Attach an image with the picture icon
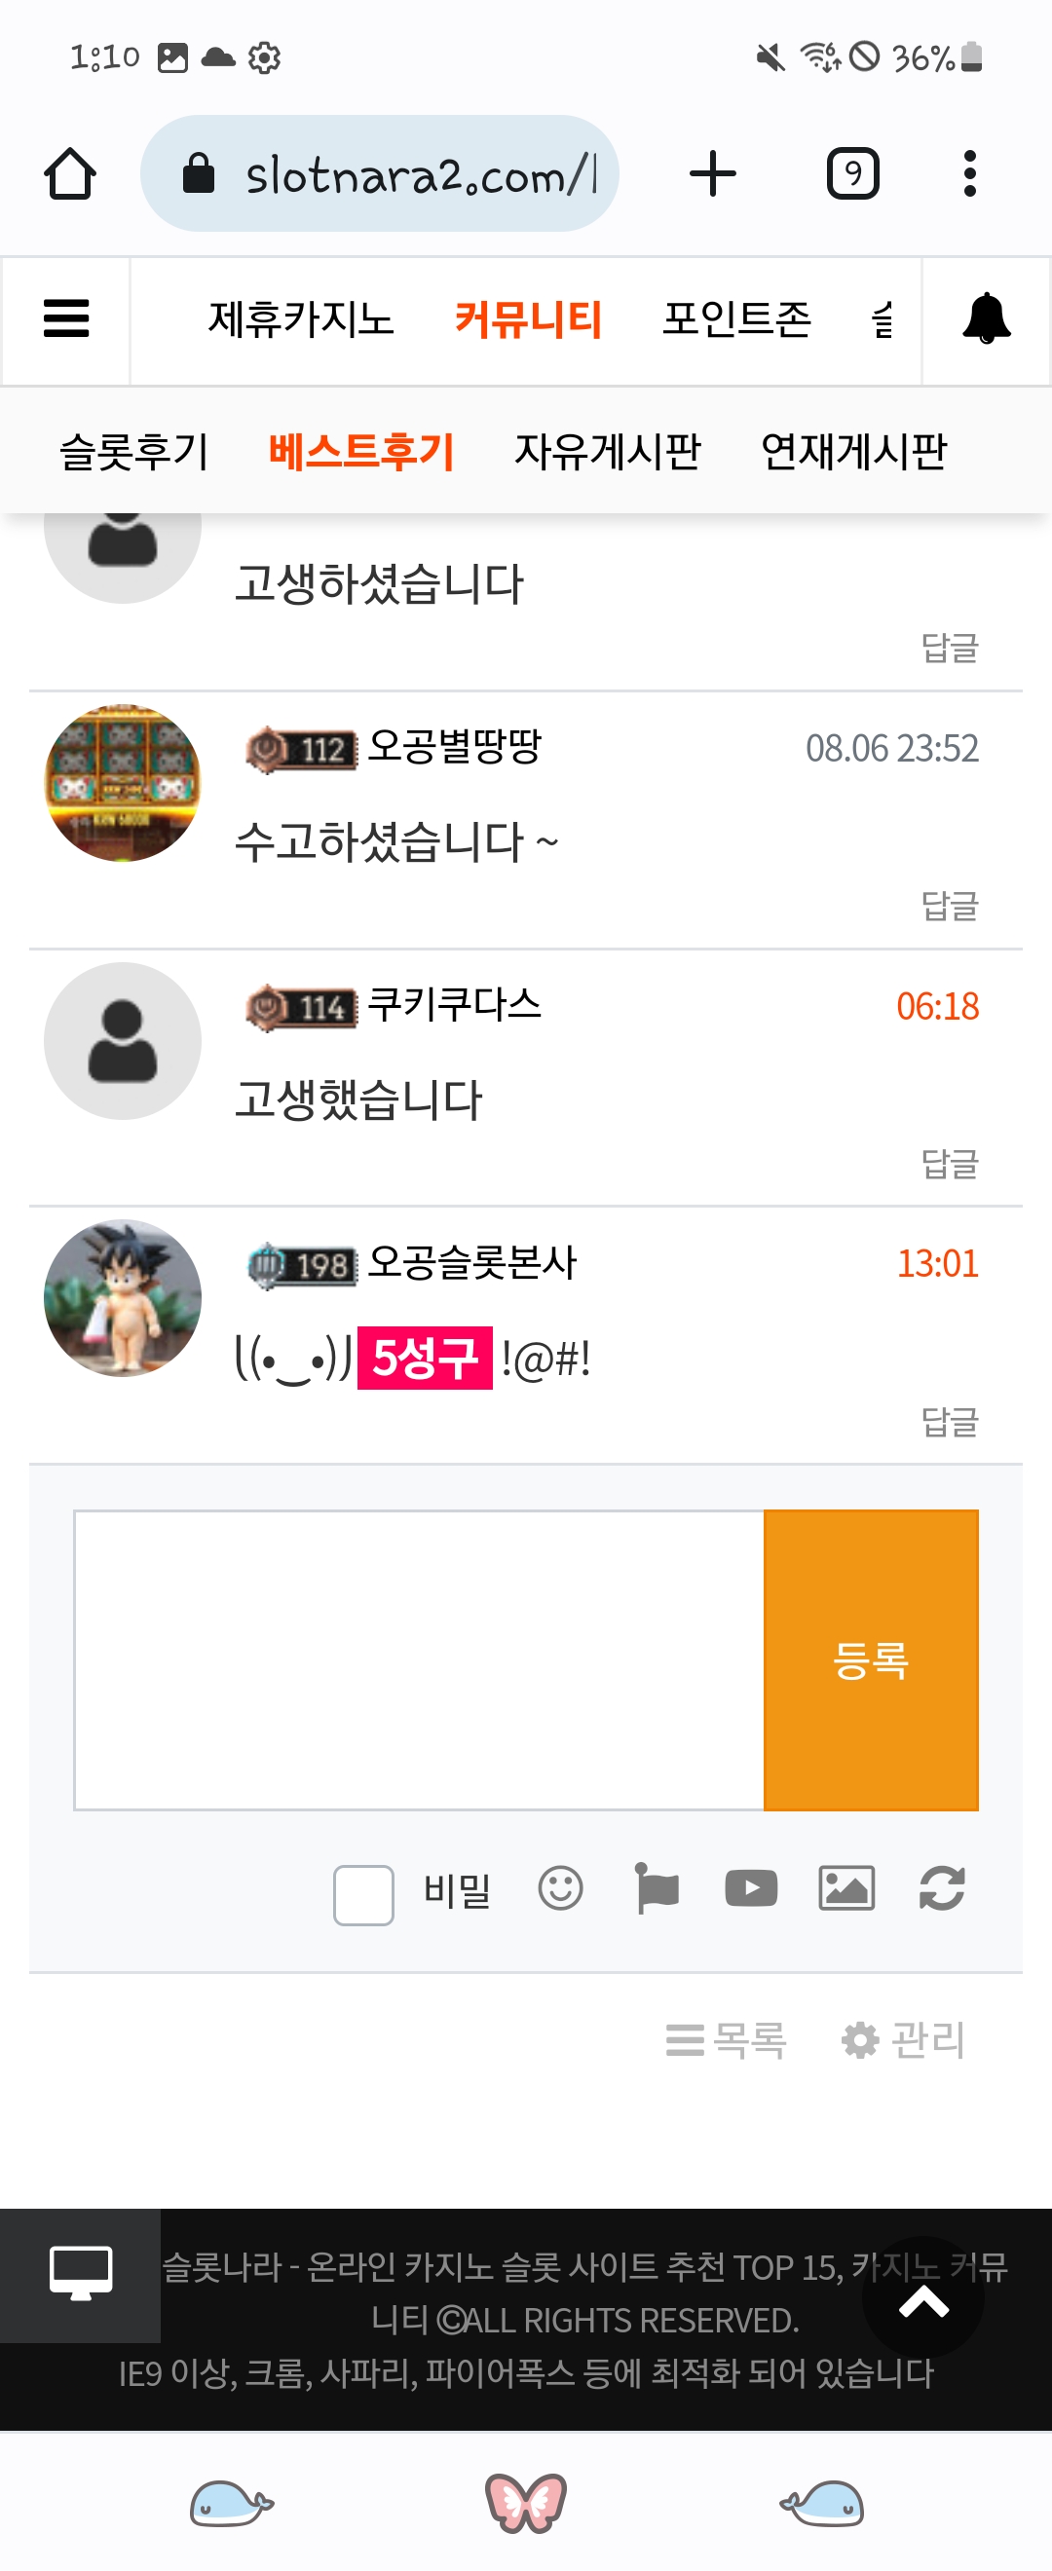This screenshot has width=1052, height=2571. 846,1888
